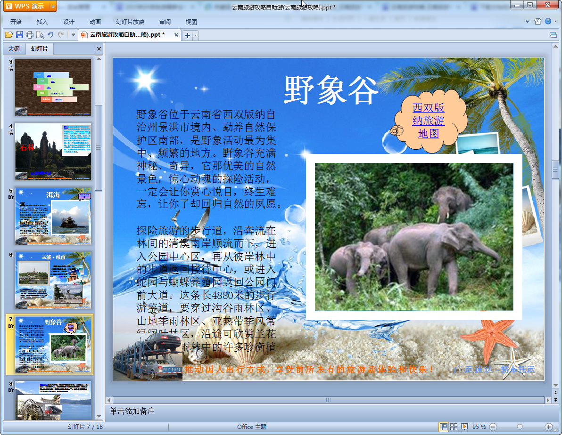This screenshot has width=562, height=435.
Task: Zoom in with the plus button
Action: pos(549,427)
